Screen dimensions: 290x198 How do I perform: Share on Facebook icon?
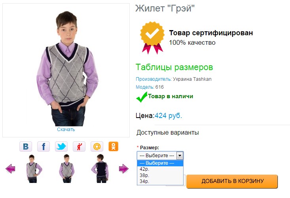click(44, 147)
